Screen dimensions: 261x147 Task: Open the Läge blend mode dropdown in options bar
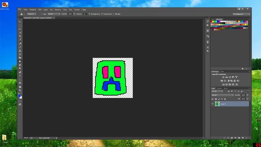pos(54,14)
